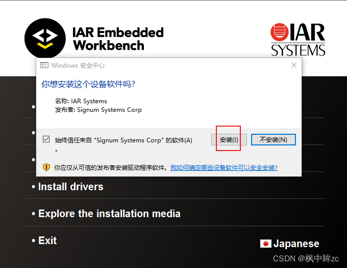Screen dimensions: 347x268
Task: Switch installer language to Japanese
Action: [x=296, y=244]
